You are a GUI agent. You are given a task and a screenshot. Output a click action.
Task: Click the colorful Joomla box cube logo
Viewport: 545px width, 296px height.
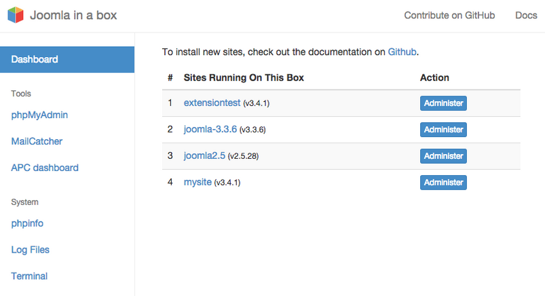(x=16, y=15)
